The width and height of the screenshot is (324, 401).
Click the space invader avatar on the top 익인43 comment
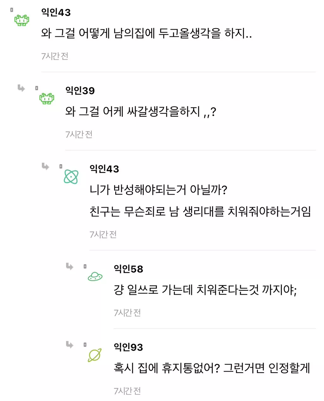click(x=22, y=21)
